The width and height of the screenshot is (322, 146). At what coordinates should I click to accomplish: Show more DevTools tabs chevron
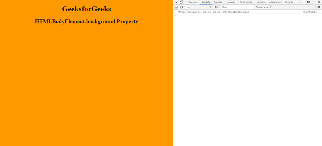click(300, 2)
